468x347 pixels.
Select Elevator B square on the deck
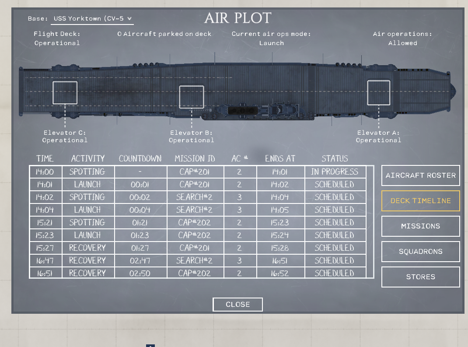click(x=191, y=97)
